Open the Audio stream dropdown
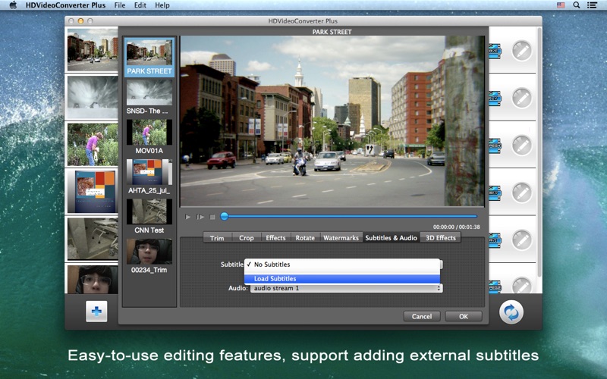Screen dimensions: 607x379 pos(347,289)
